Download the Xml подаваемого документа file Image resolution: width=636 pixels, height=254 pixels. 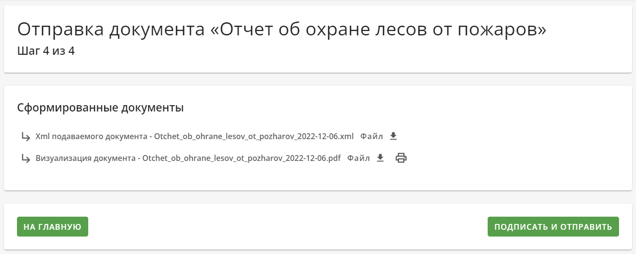click(x=394, y=136)
